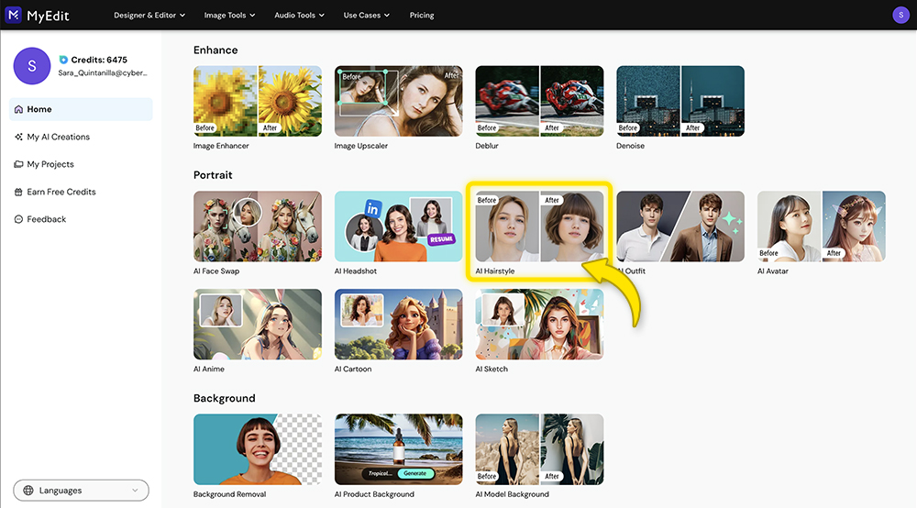Open the Image Enhancer sunflower thumbnail
The width and height of the screenshot is (917, 508).
point(258,101)
